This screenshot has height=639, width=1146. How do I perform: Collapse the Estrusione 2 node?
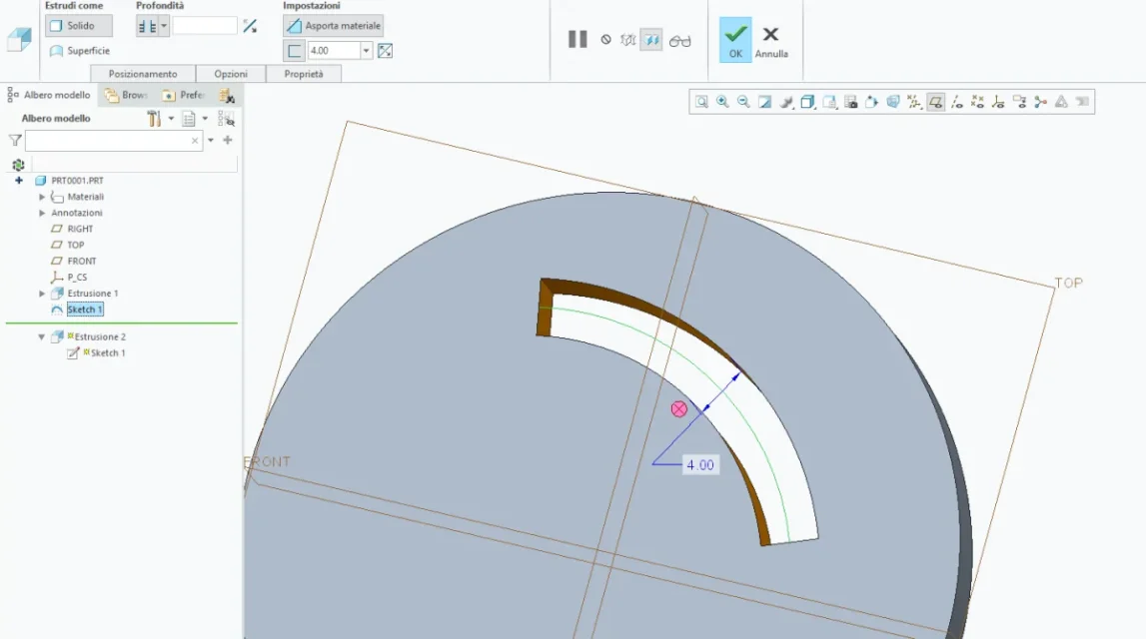point(42,337)
